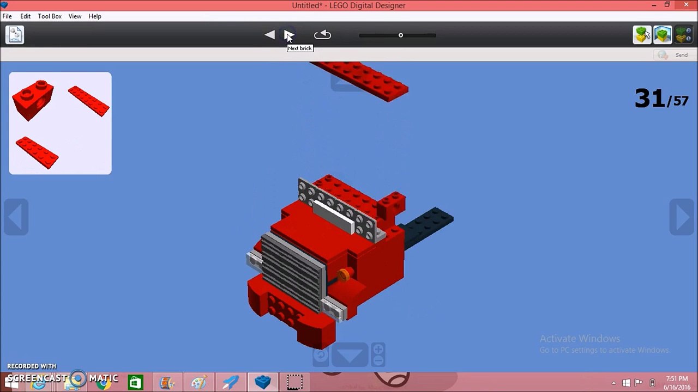The height and width of the screenshot is (392, 698).
Task: Open the rocket app taskbar icon
Action: coord(231,382)
